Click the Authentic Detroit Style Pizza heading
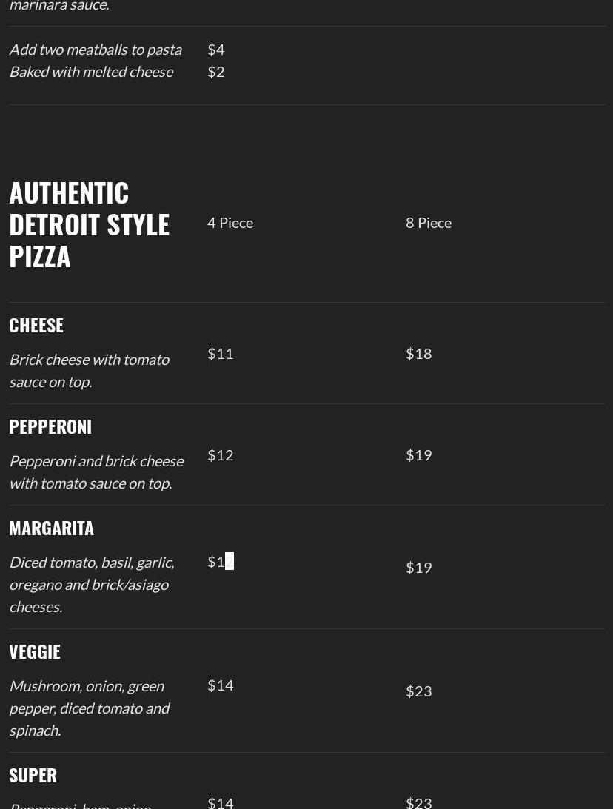613x809 pixels. tap(90, 224)
